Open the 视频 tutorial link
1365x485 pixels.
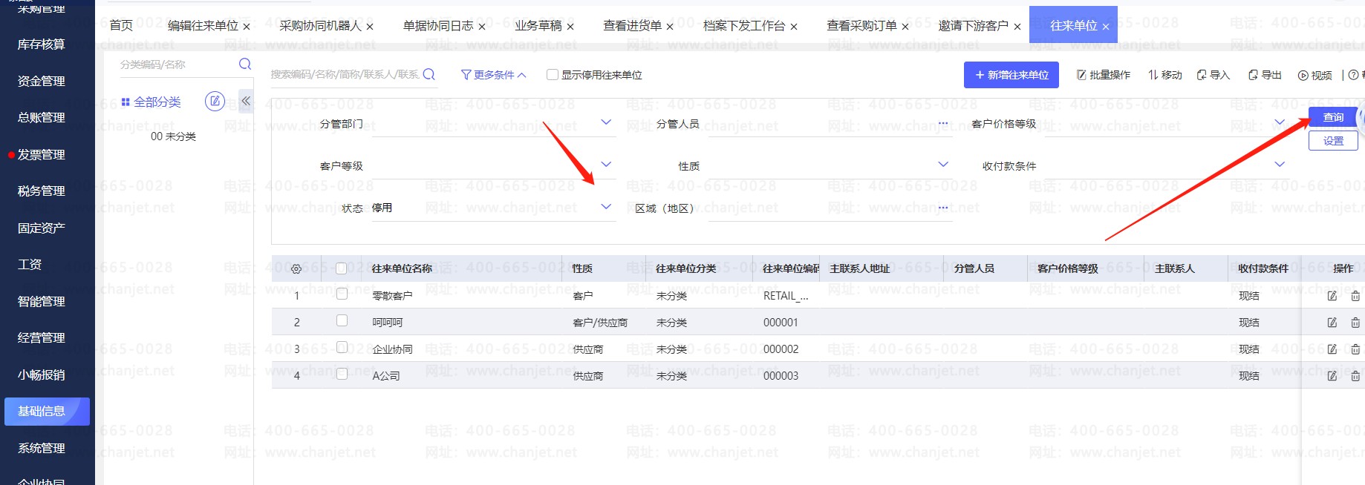(1315, 75)
